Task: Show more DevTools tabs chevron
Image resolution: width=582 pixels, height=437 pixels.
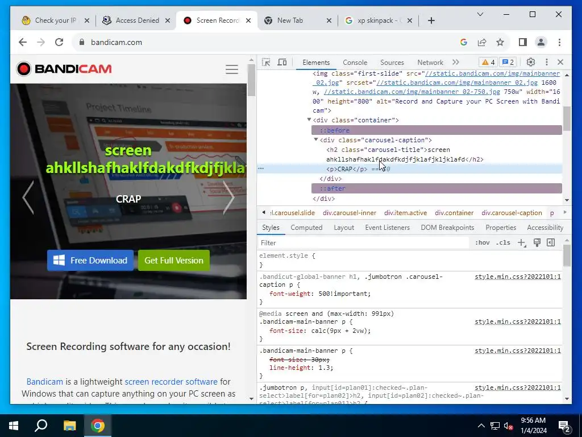Action: [x=456, y=62]
